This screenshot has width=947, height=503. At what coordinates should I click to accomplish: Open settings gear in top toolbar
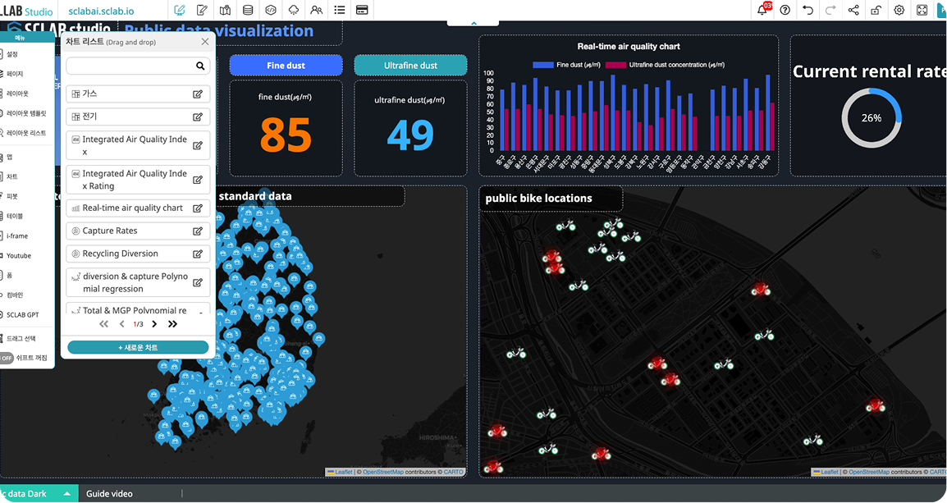899,10
